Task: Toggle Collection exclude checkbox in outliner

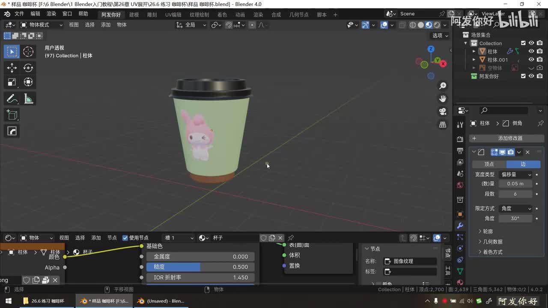Action: click(x=523, y=43)
